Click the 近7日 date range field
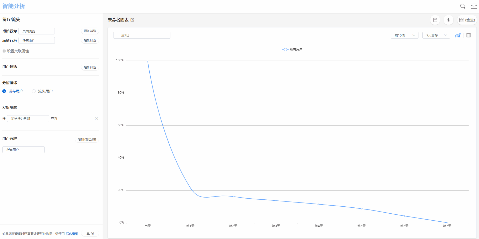The width and height of the screenshot is (479, 239). (142, 35)
